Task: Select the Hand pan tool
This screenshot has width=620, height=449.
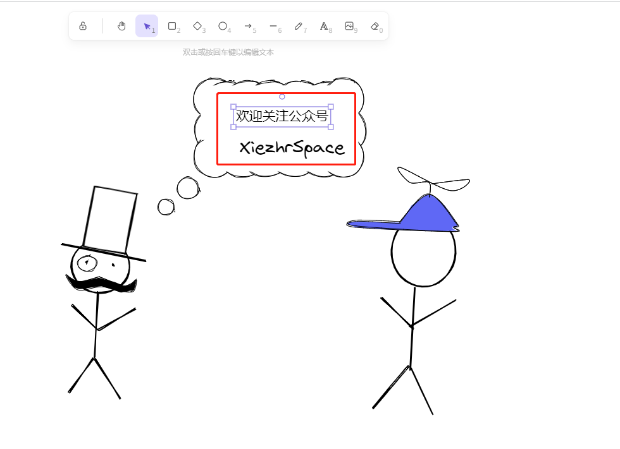Action: click(x=121, y=26)
